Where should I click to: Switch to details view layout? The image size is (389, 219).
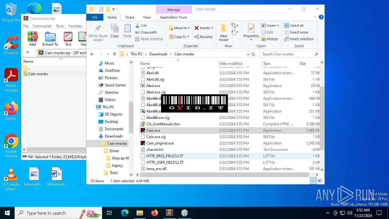313,181
